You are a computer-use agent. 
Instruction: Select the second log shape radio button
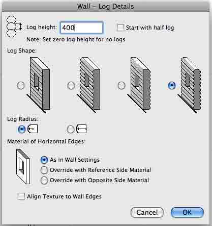coord(71,85)
